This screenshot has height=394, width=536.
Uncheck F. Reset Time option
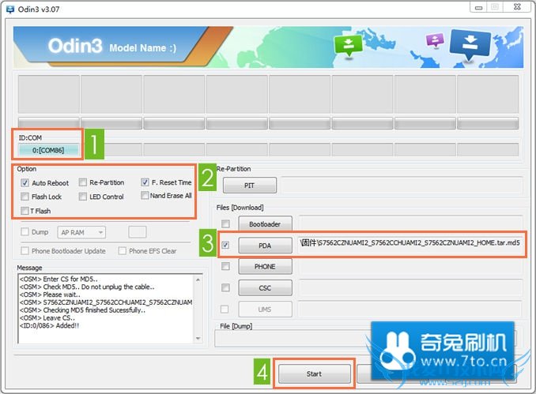145,182
